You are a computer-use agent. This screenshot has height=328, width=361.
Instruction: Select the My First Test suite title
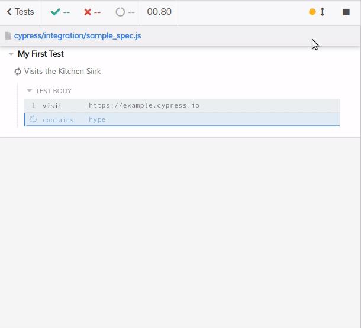click(x=41, y=54)
